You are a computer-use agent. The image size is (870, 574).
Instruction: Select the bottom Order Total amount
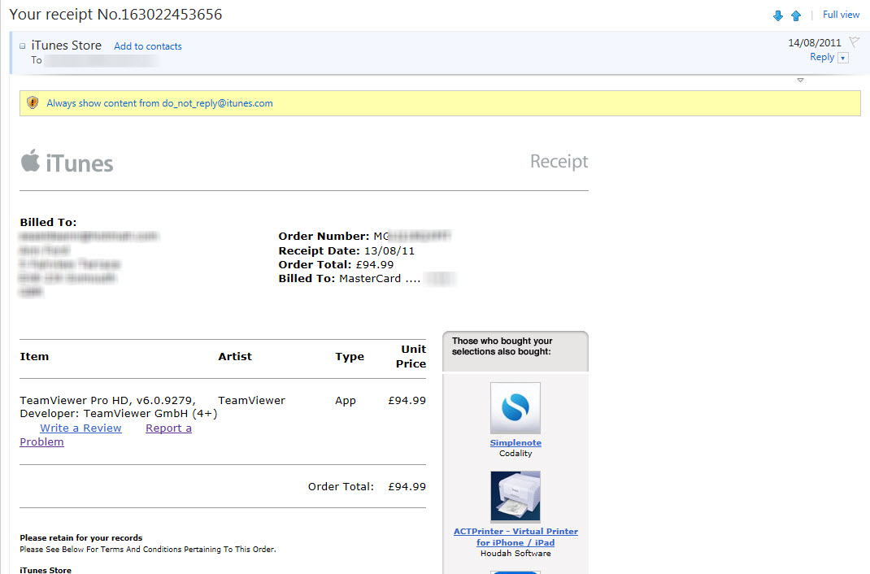click(x=407, y=487)
